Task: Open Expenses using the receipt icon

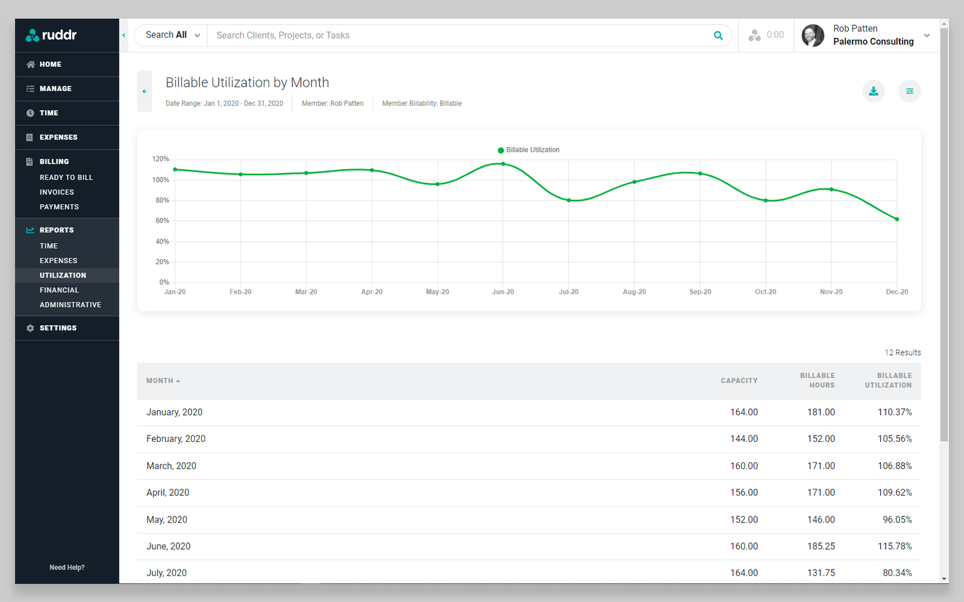Action: (x=30, y=137)
